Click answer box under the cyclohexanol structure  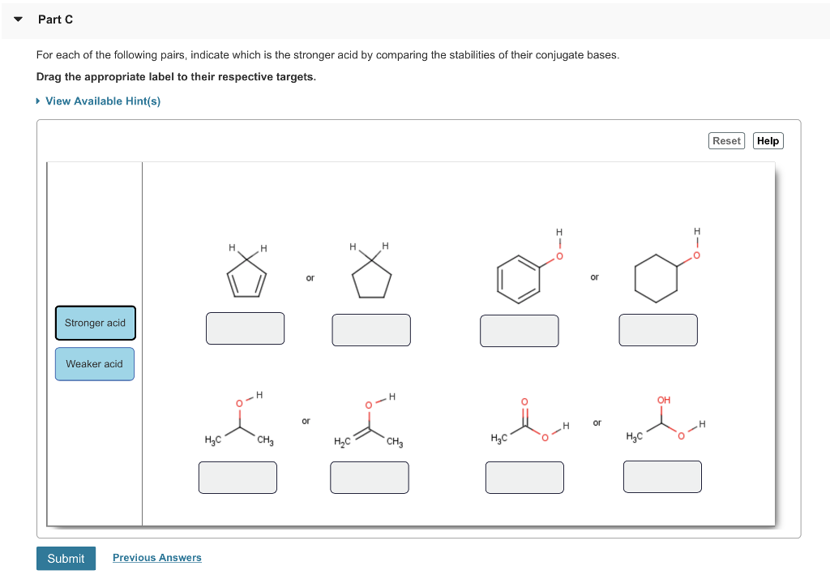click(x=658, y=329)
